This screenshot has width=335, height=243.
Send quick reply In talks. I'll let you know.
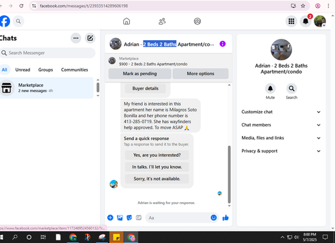157,167
